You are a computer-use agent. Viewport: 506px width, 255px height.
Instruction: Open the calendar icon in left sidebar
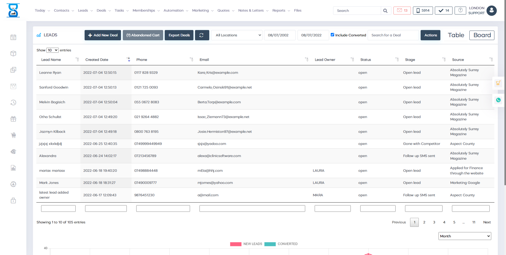pyautogui.click(x=13, y=37)
